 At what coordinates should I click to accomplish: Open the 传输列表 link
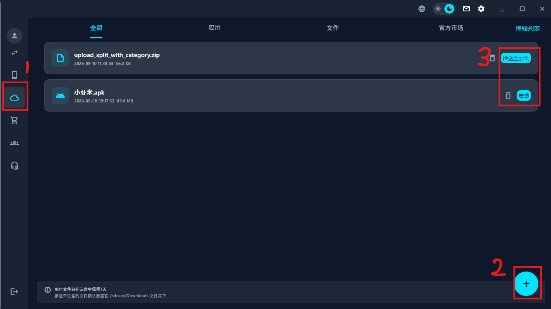pos(528,28)
